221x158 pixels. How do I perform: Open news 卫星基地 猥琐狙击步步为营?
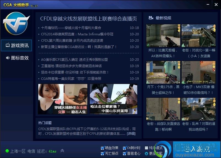[71, 66]
